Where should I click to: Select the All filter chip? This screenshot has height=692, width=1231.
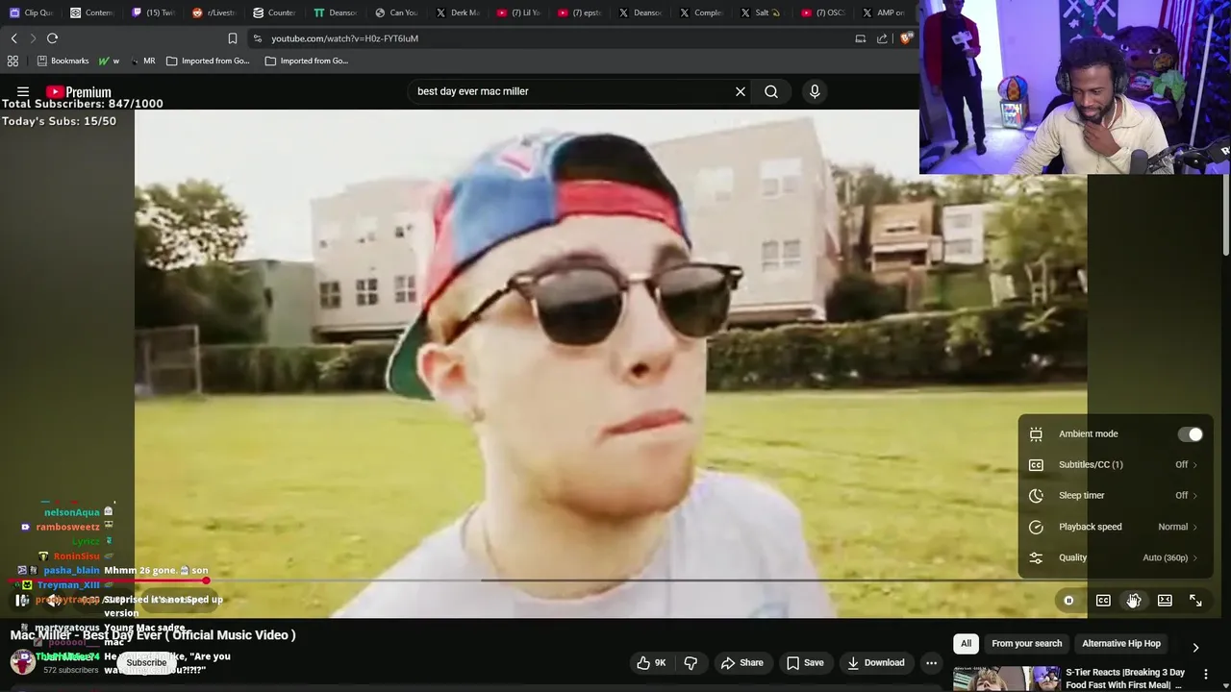(x=966, y=644)
